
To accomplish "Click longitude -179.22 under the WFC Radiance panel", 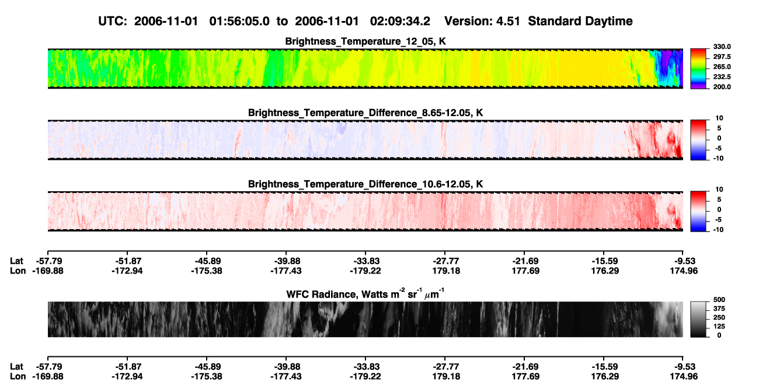I will click(365, 376).
